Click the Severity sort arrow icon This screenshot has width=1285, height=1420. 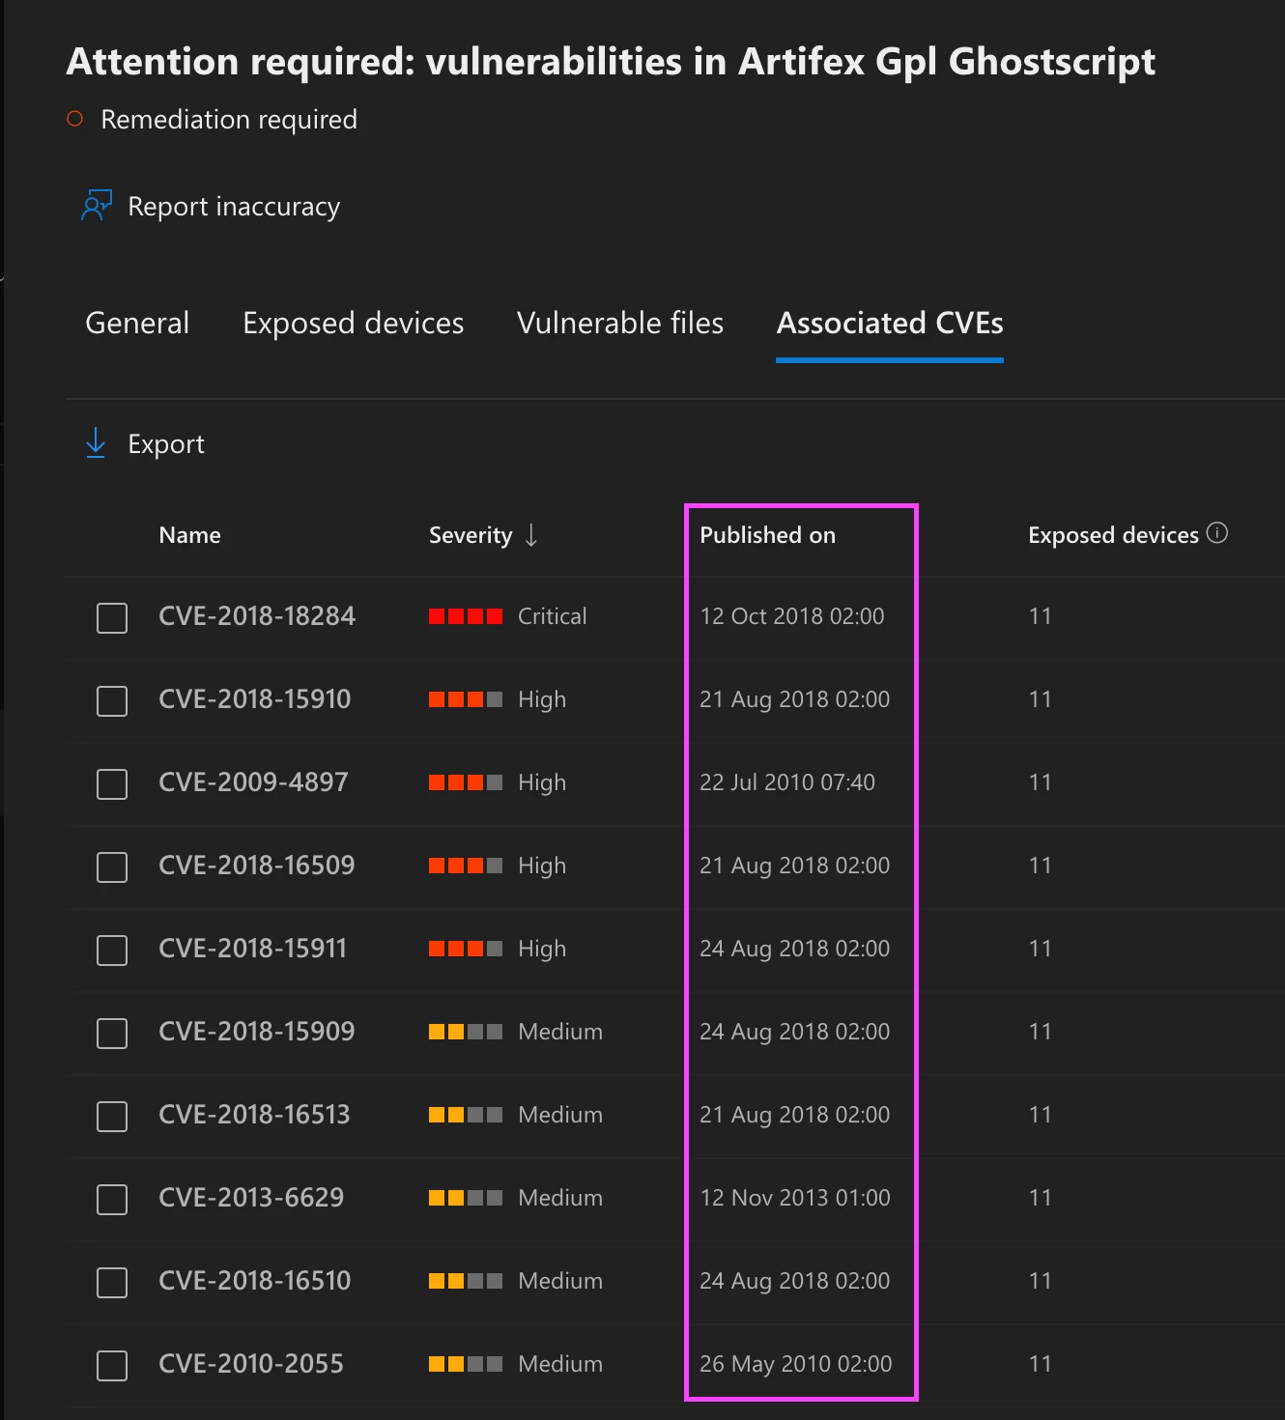[531, 535]
